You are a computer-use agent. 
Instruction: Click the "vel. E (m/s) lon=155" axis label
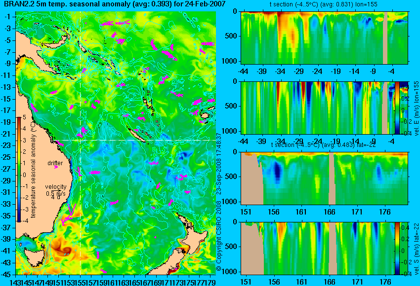click(x=416, y=108)
